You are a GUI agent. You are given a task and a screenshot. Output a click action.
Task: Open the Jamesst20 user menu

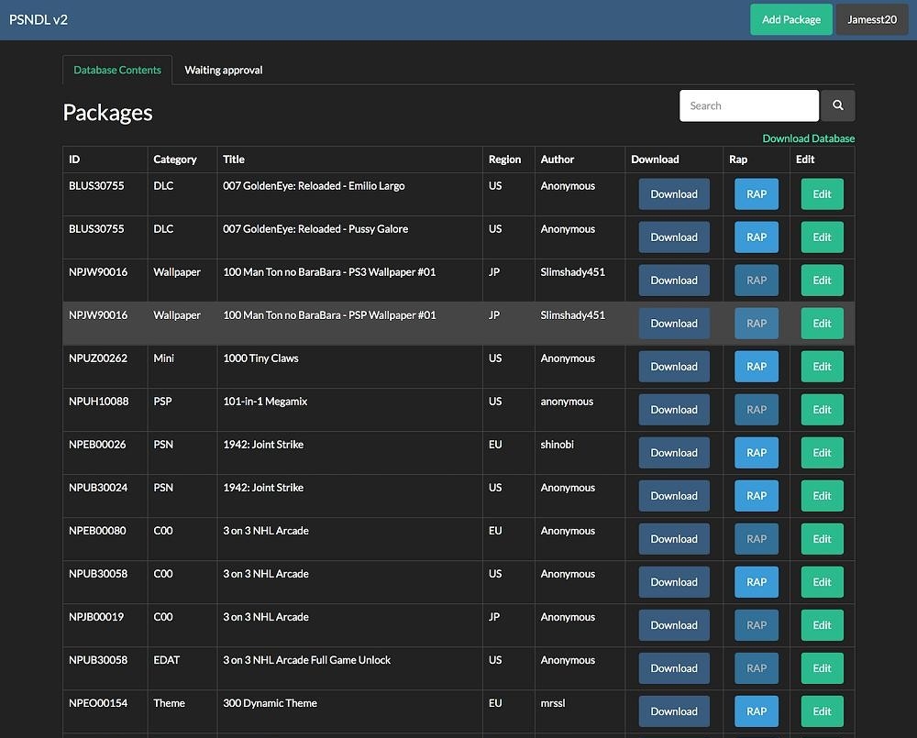tap(871, 19)
